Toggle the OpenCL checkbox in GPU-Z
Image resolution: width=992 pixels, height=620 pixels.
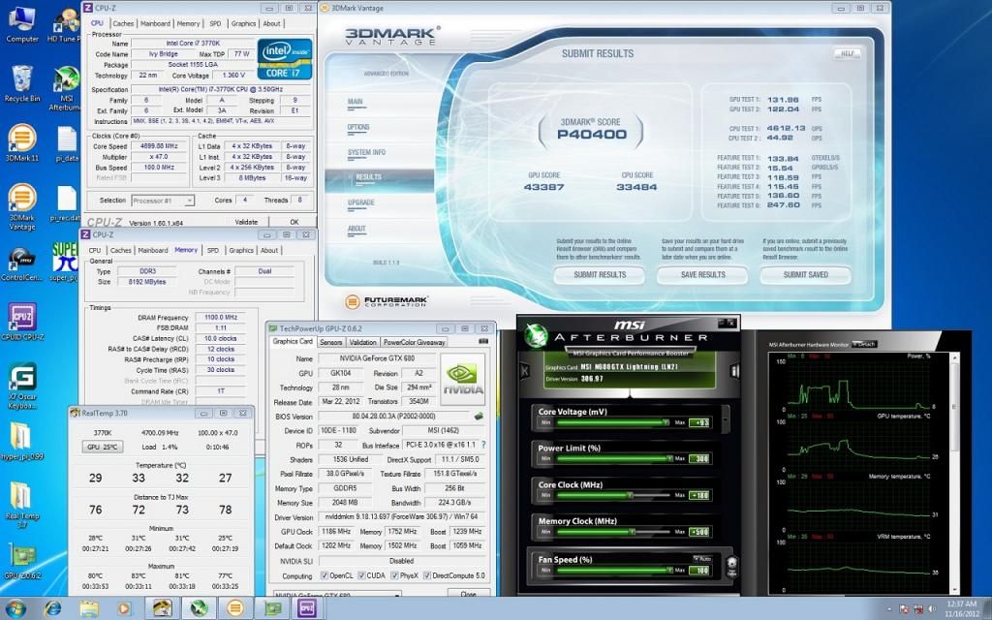pyautogui.click(x=325, y=575)
